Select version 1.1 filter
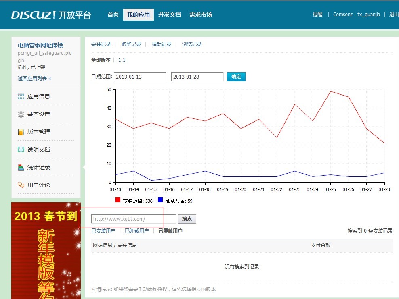Viewport: 399px width, 299px height. 122,60
